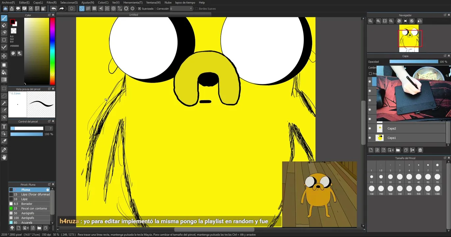This screenshot has width=451, height=237.
Task: Open the snap settings gear icon
Action: coord(133,9)
